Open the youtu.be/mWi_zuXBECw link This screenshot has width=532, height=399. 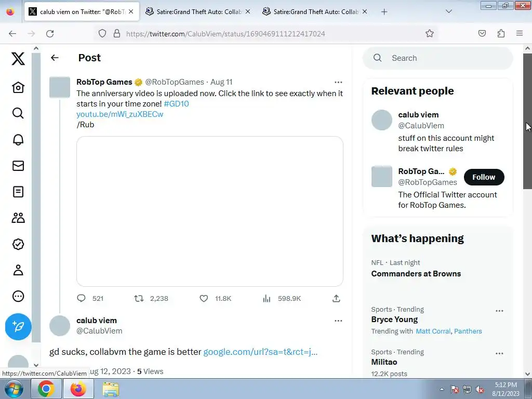(x=120, y=114)
